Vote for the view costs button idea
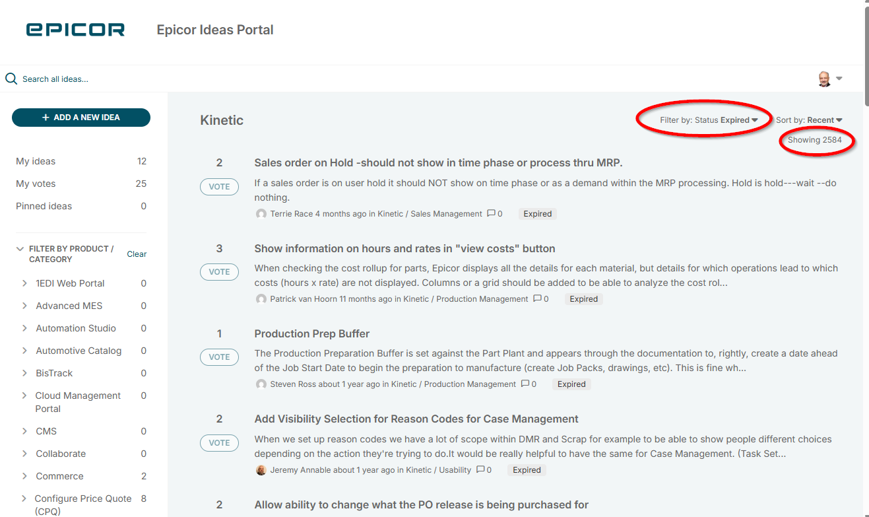 (220, 272)
